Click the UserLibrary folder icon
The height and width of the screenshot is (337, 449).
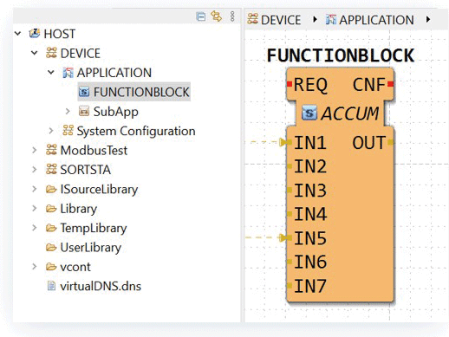click(51, 247)
